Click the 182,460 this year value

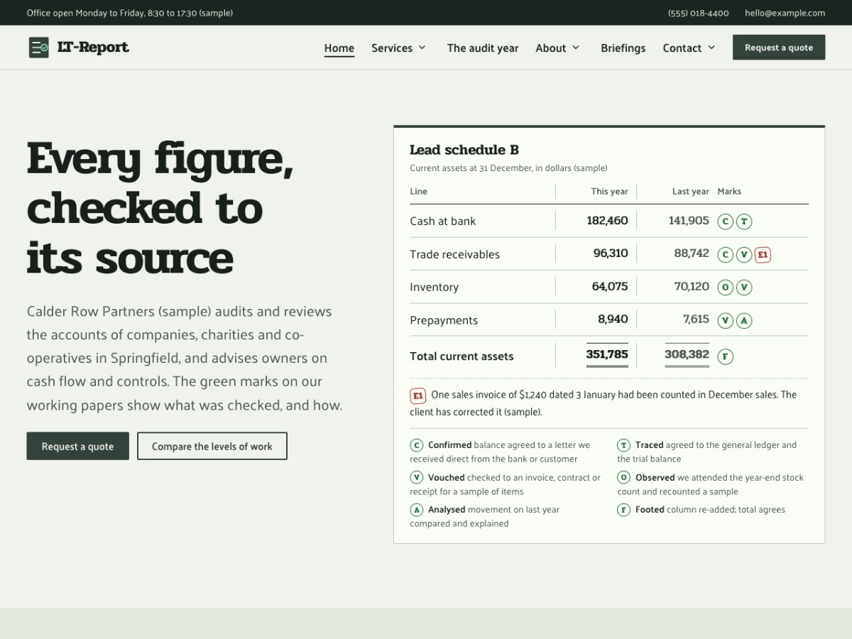click(x=607, y=221)
